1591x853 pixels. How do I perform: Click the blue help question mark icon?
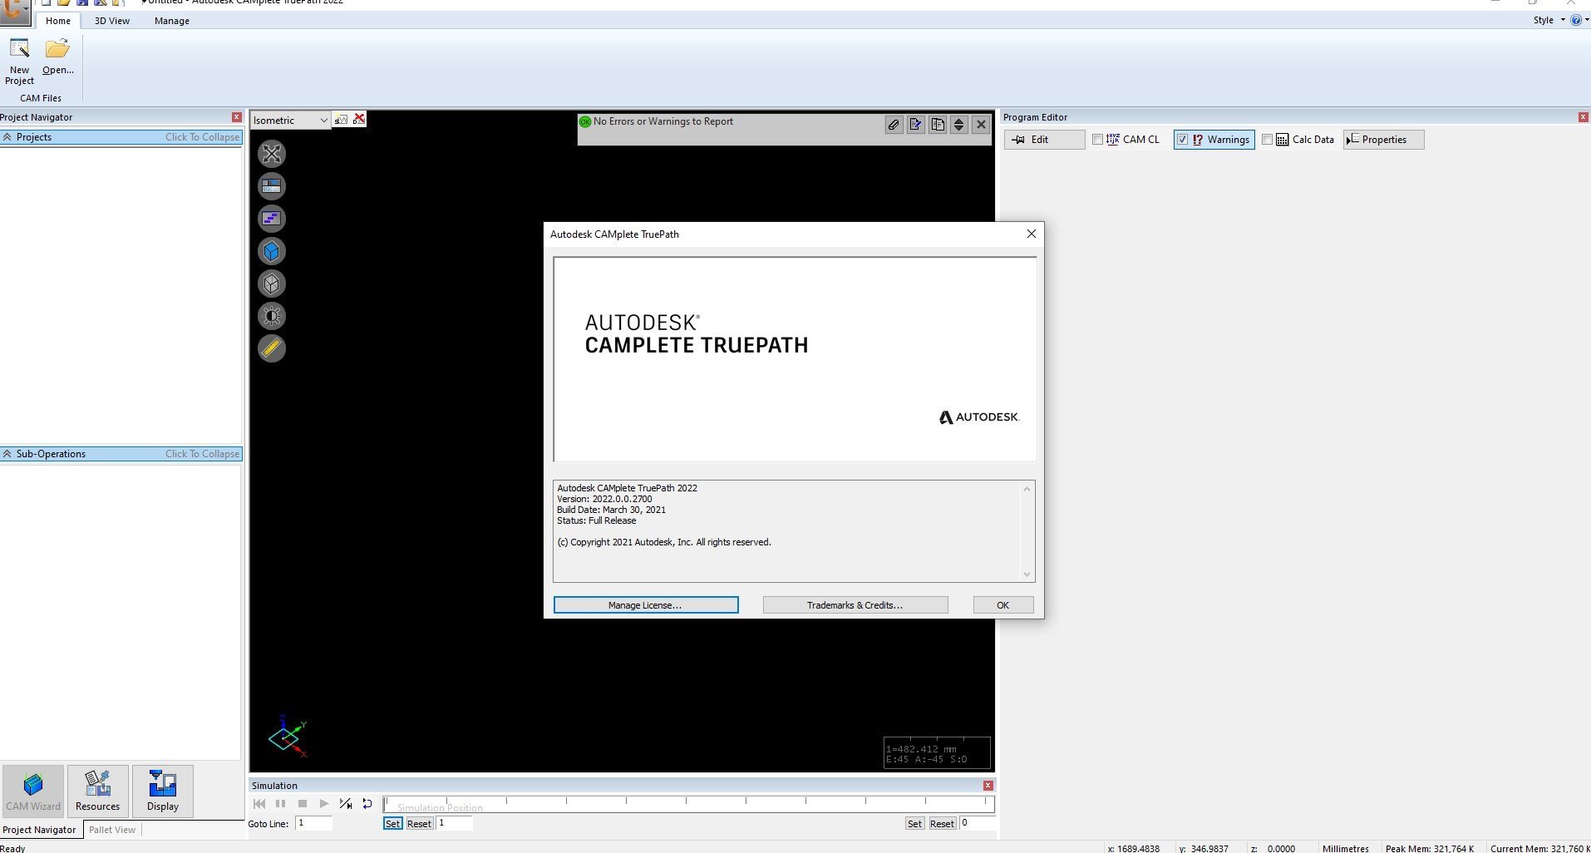(1575, 20)
